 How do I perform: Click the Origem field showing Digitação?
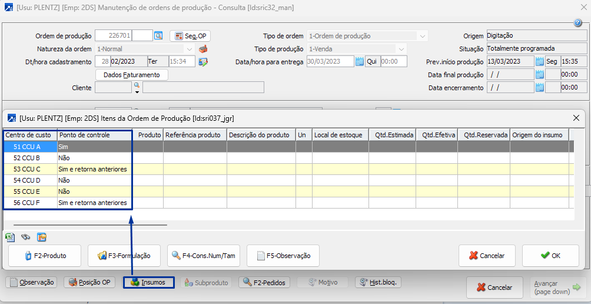537,36
